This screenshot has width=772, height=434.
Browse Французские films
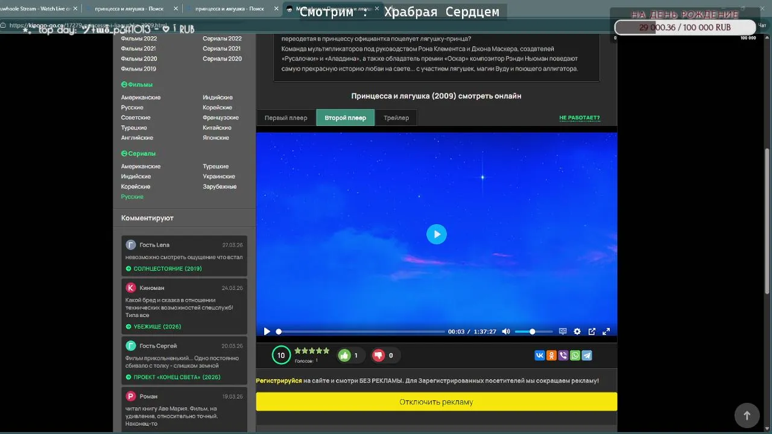tap(221, 118)
